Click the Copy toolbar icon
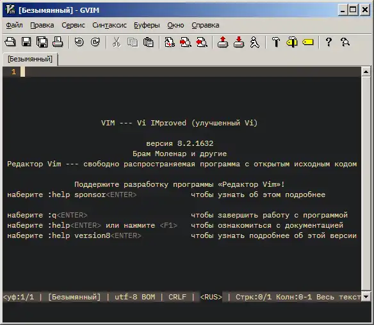The width and height of the screenshot is (374, 325). tap(133, 42)
